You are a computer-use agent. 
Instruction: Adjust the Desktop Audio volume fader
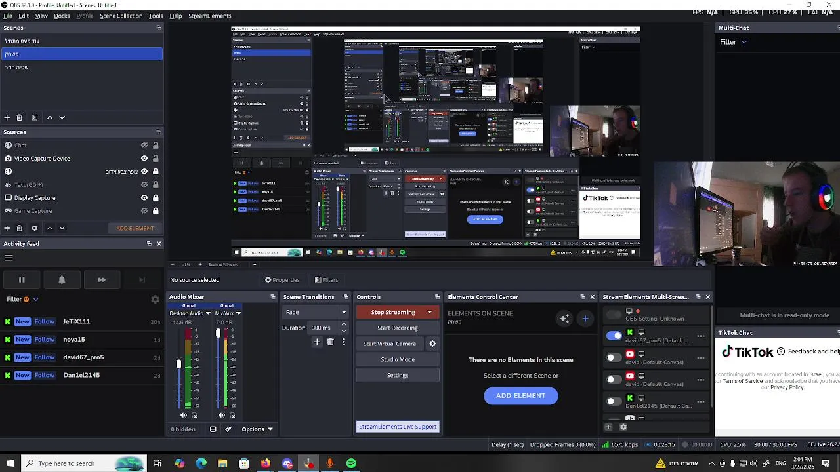178,364
